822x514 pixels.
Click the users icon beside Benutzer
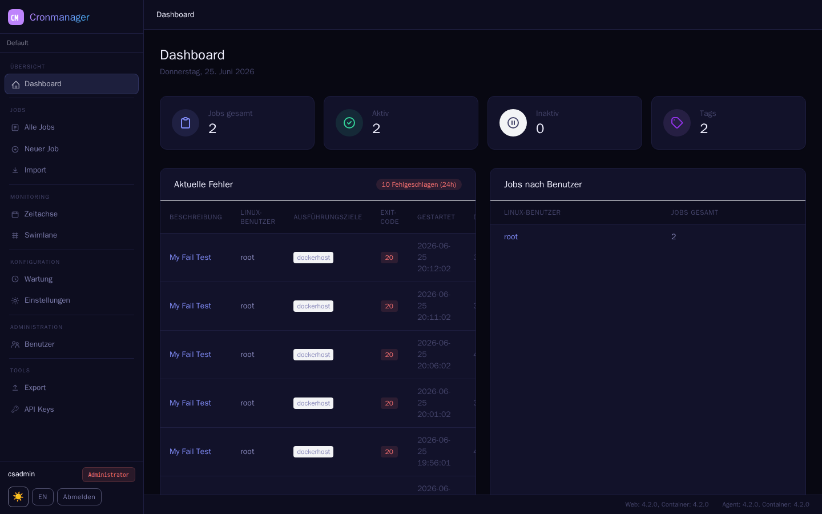(x=15, y=344)
